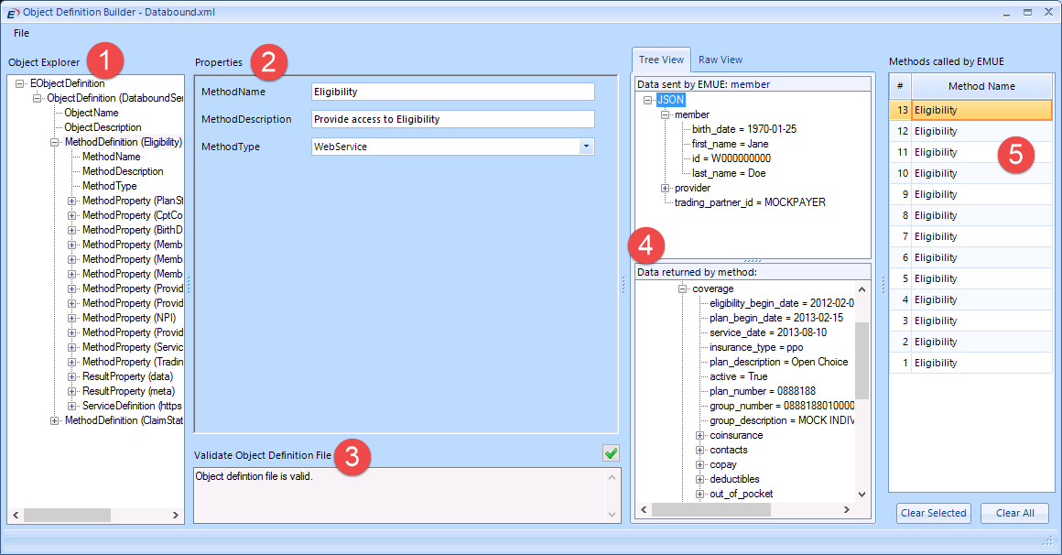Click Object Explorer scroll right arrow

[176, 515]
